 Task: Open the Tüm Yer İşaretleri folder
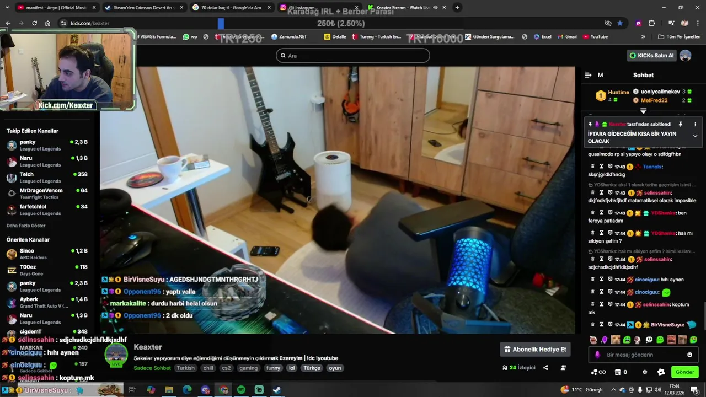point(679,37)
